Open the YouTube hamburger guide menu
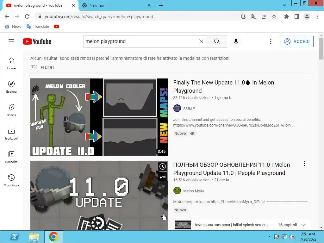This screenshot has height=243, width=324. pos(11,41)
